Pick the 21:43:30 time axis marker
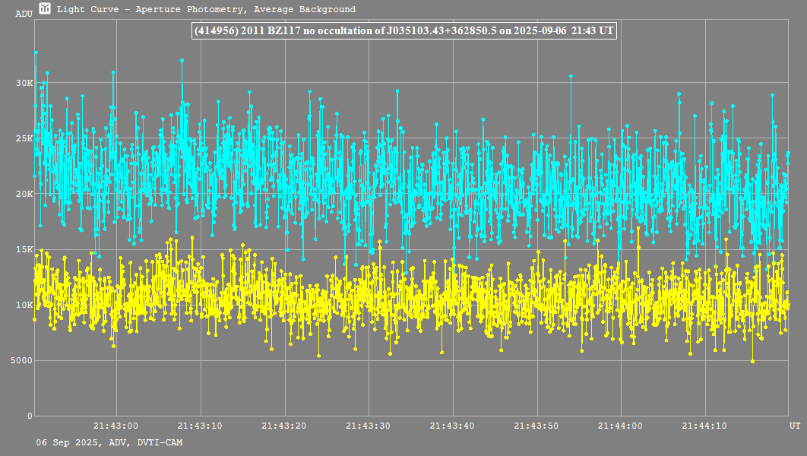The image size is (807, 456). coord(369,426)
